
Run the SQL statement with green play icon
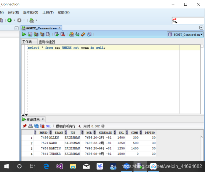24,34
